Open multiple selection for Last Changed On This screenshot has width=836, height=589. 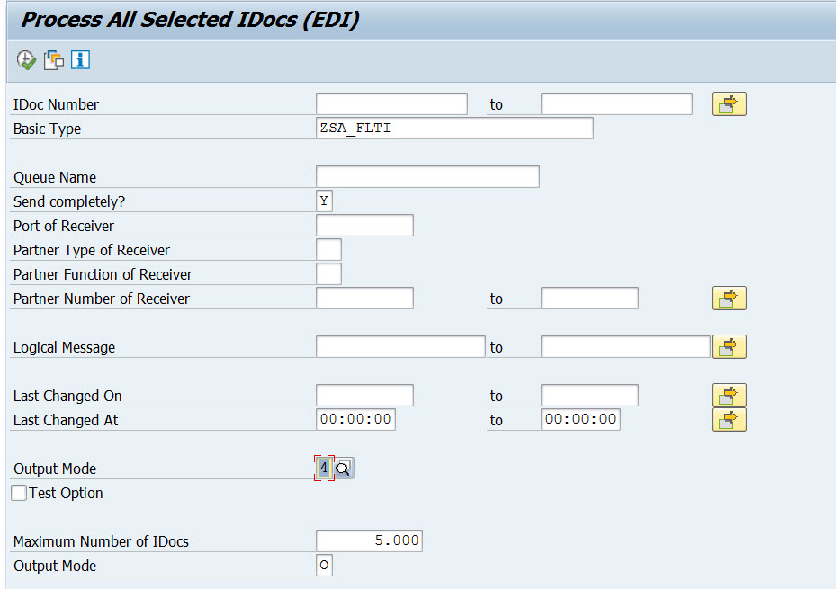728,394
